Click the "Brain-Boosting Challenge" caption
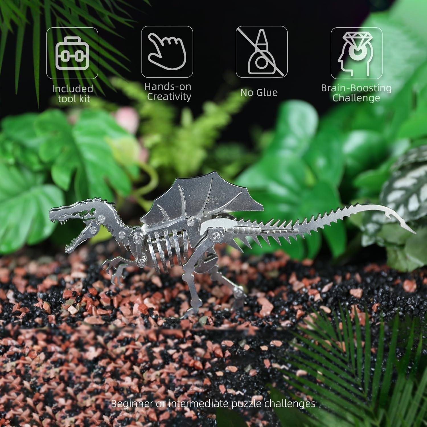427x427 pixels. click(356, 93)
